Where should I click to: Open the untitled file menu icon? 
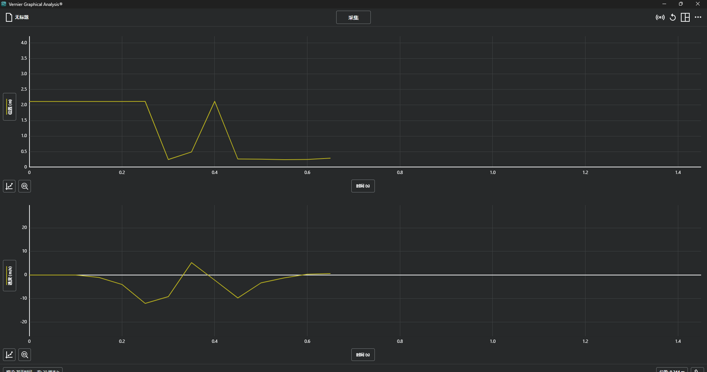[9, 17]
